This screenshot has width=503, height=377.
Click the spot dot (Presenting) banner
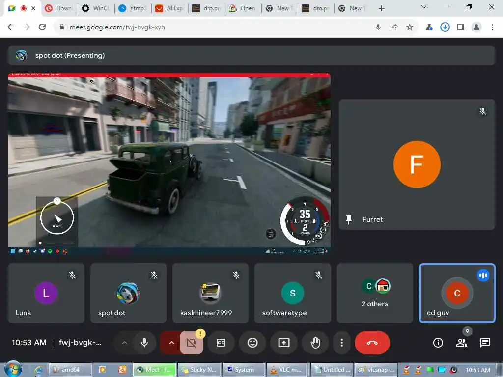[x=251, y=55]
